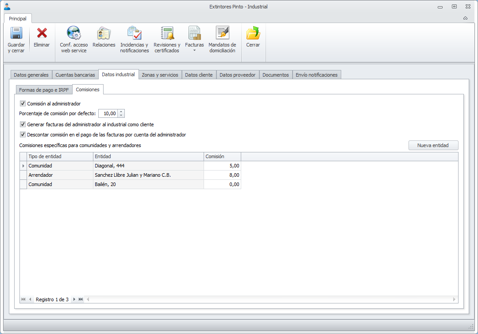
Task: Click the horizontal scrollbar right arrow
Action: pyautogui.click(x=454, y=299)
